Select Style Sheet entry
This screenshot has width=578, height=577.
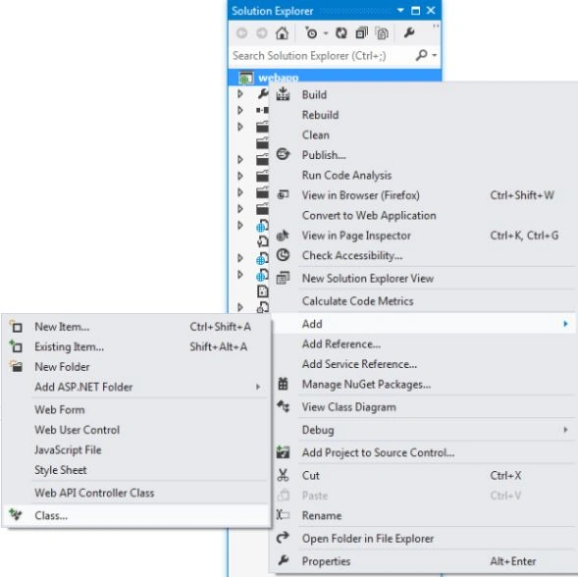[136, 470]
